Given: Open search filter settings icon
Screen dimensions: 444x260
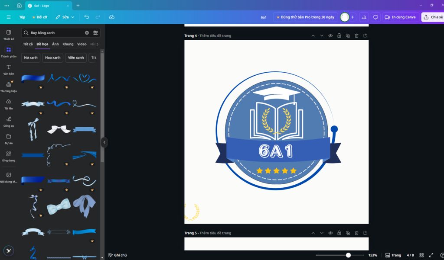Looking at the screenshot, I should (96, 33).
